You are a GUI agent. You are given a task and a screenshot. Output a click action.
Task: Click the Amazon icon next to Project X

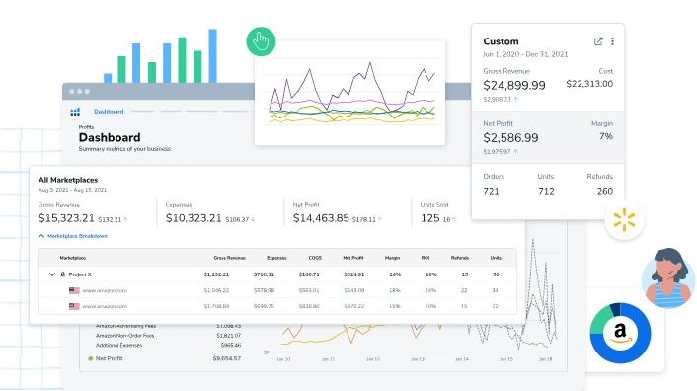click(x=62, y=274)
